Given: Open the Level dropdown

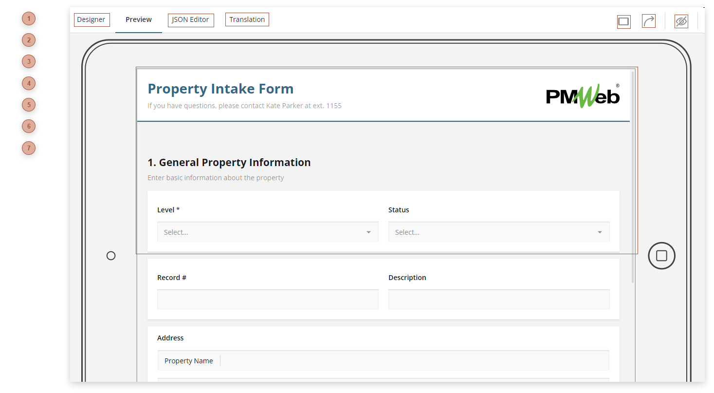Looking at the screenshot, I should point(267,232).
